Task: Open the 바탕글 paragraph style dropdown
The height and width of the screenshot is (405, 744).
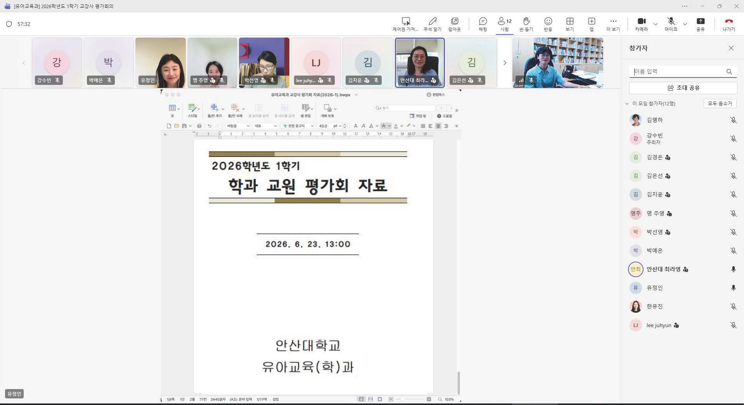Action: tap(238, 126)
